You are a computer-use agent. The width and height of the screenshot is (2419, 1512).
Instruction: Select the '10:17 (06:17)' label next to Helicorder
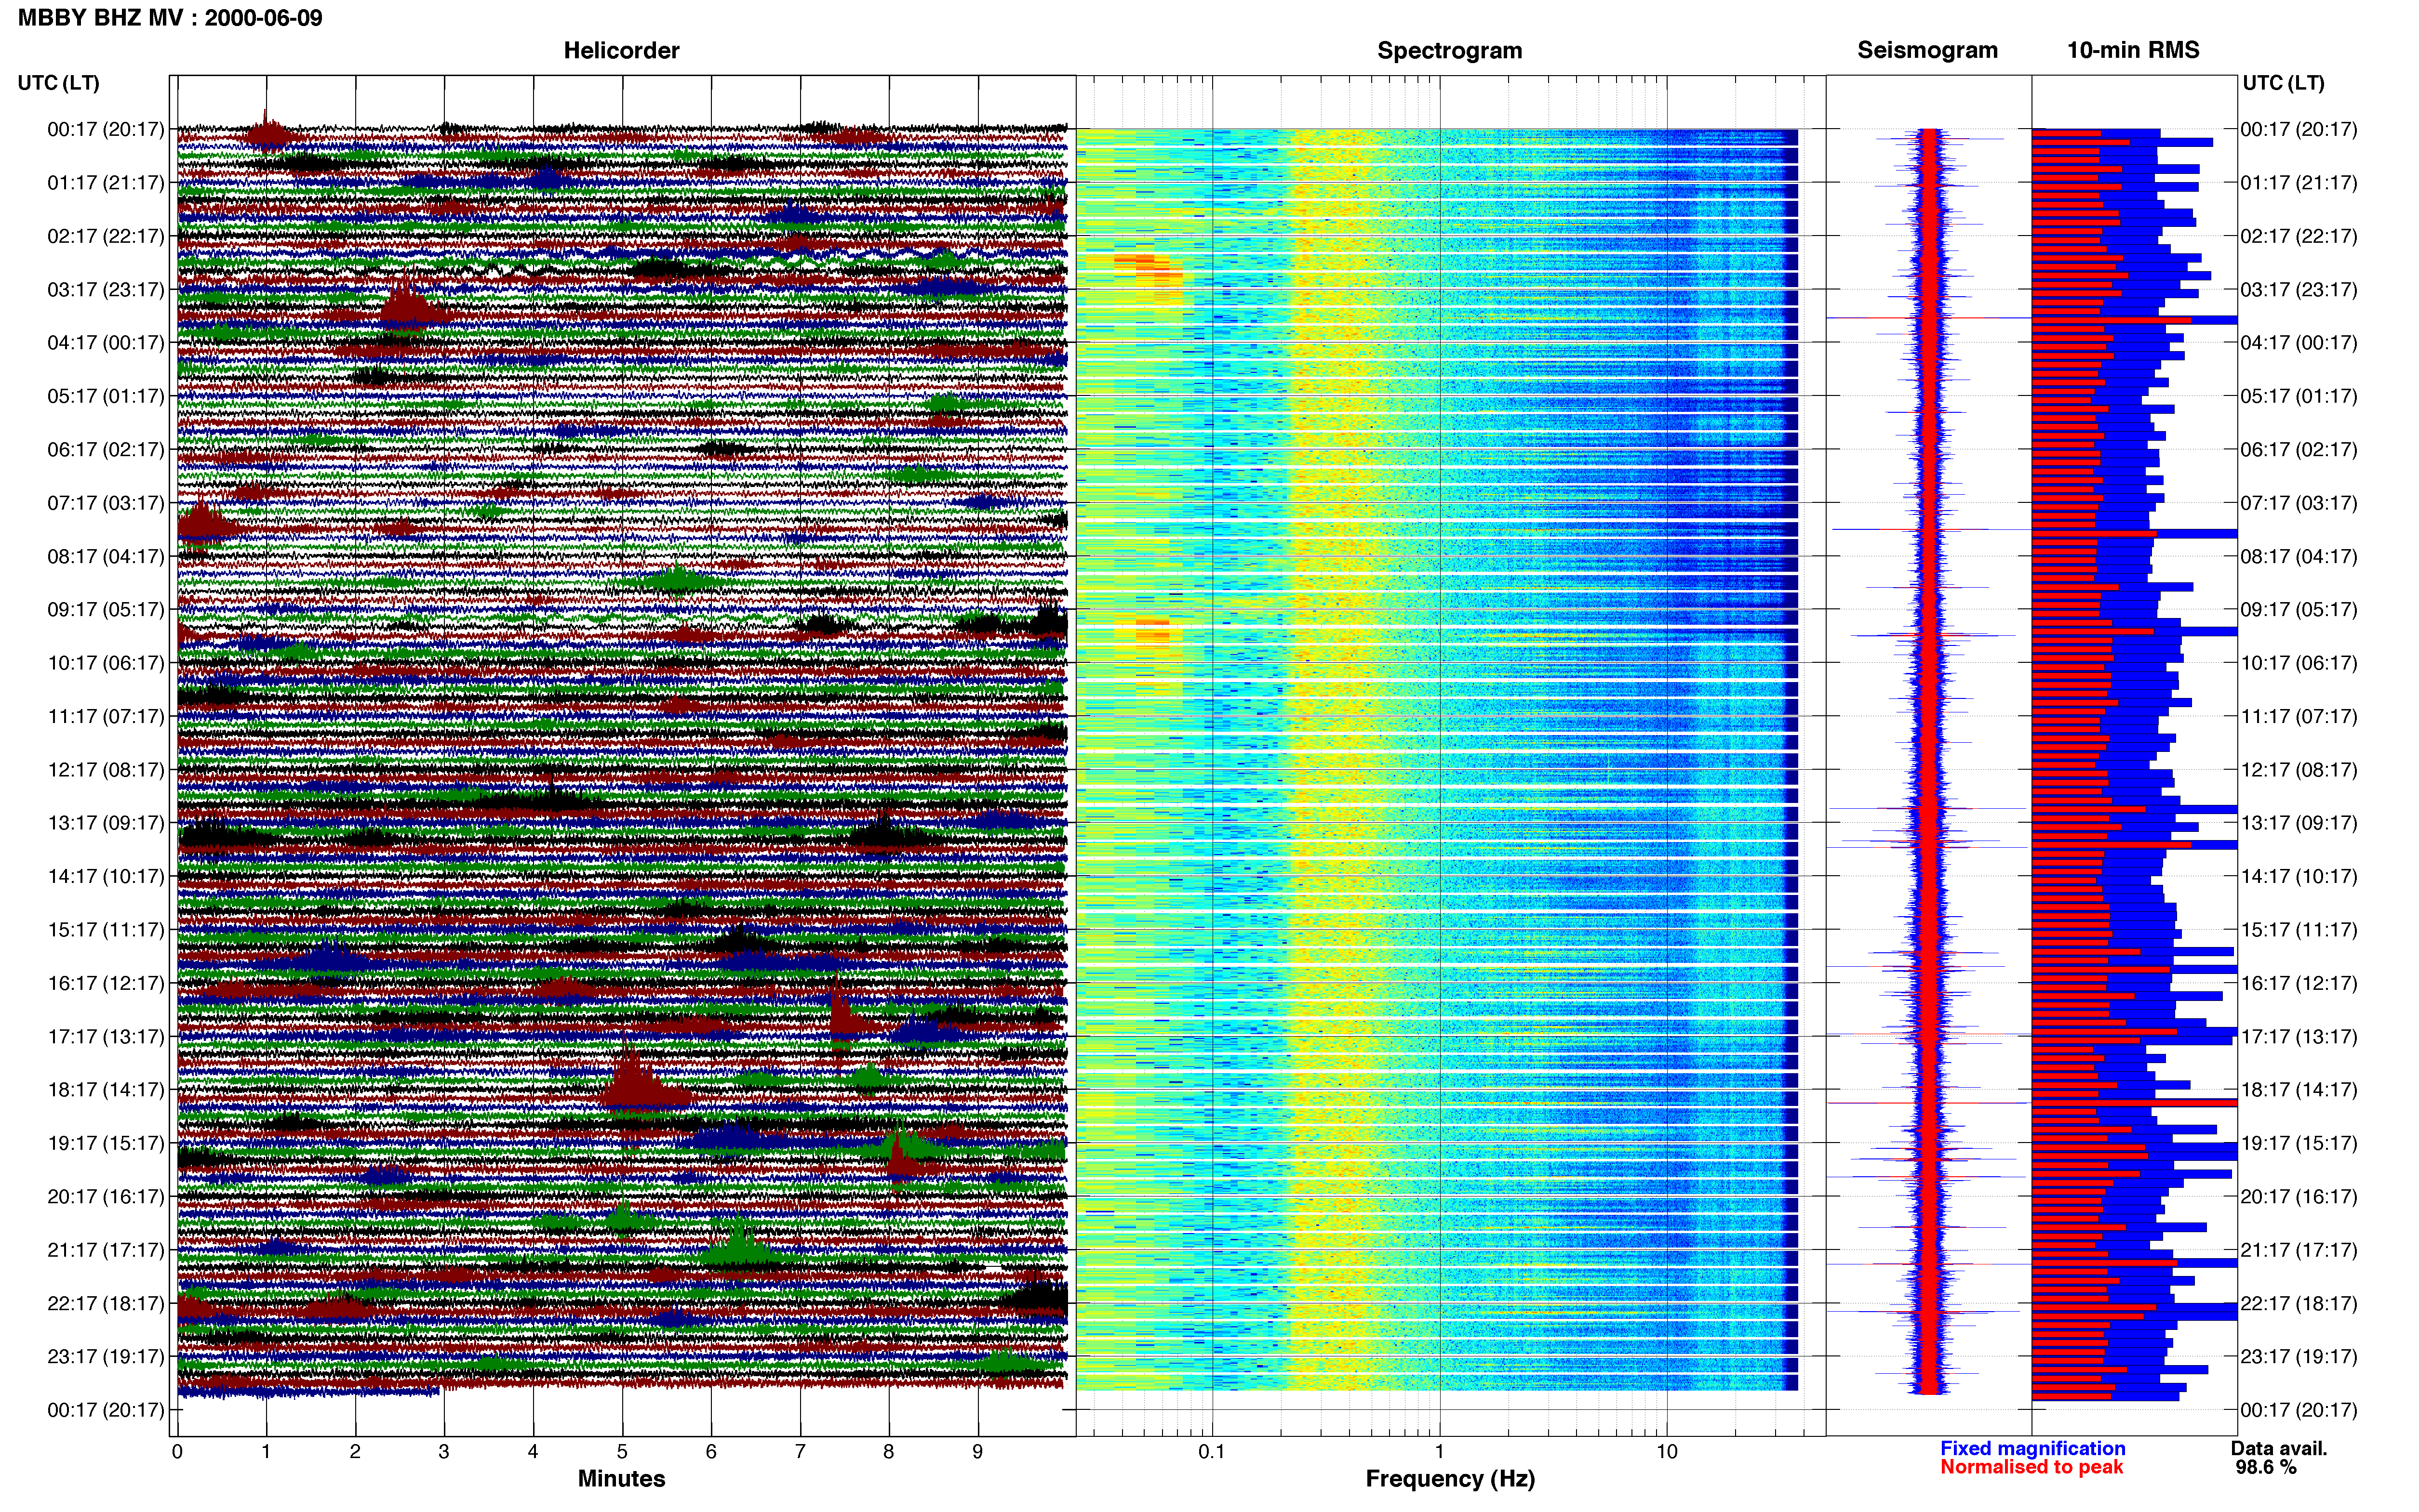(x=106, y=663)
